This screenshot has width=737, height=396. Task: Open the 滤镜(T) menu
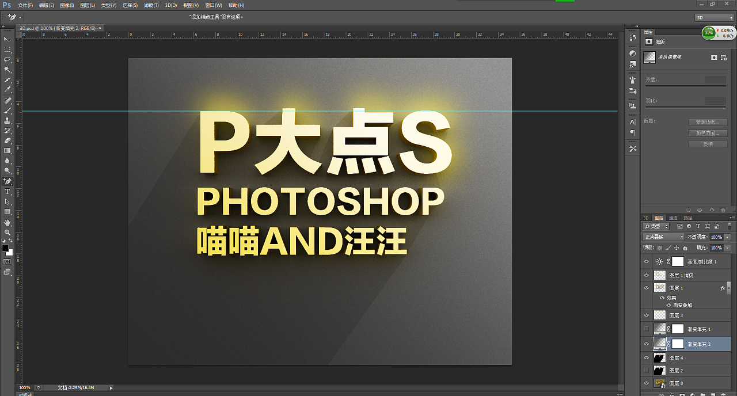151,5
